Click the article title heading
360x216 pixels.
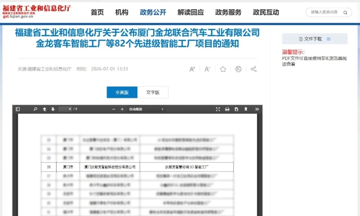pyautogui.click(x=137, y=38)
